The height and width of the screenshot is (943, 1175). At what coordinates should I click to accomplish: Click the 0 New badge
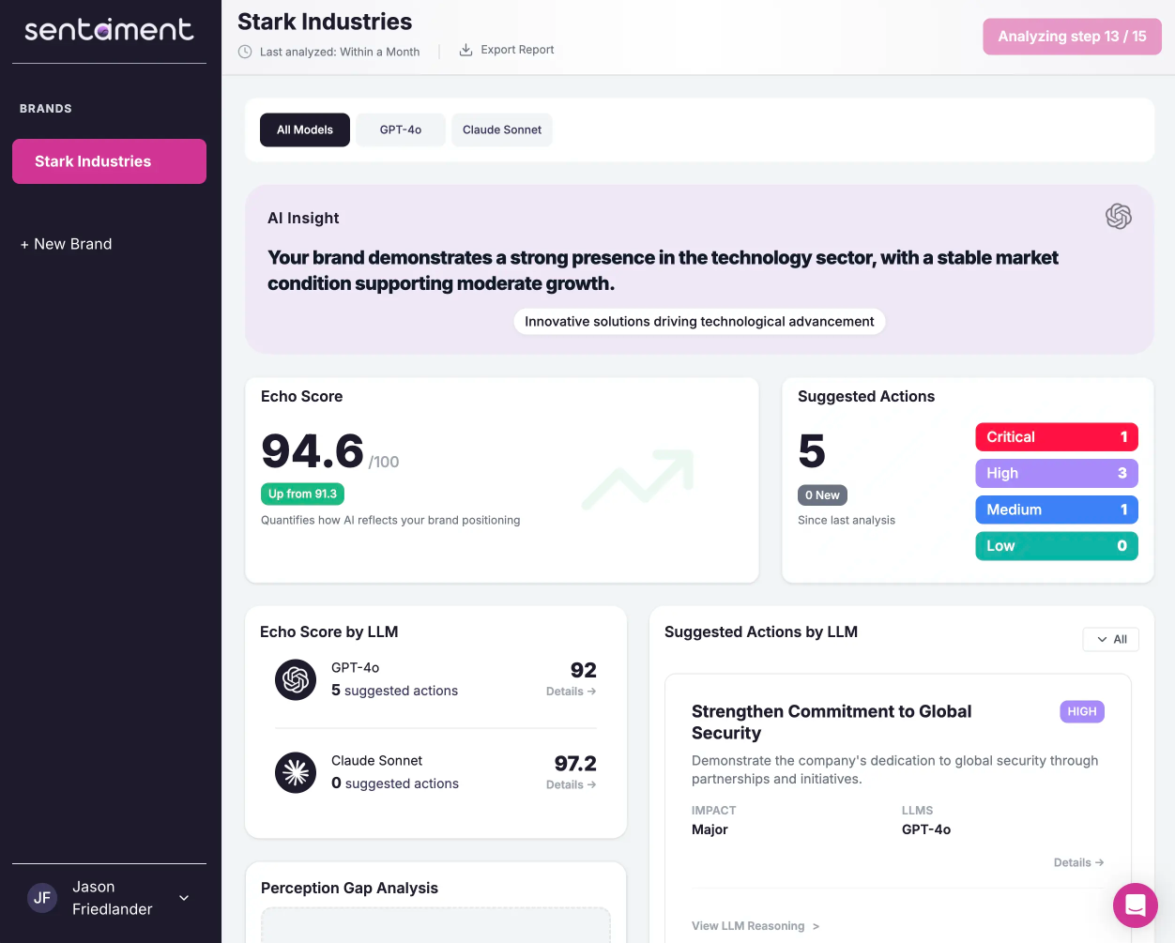click(x=822, y=495)
